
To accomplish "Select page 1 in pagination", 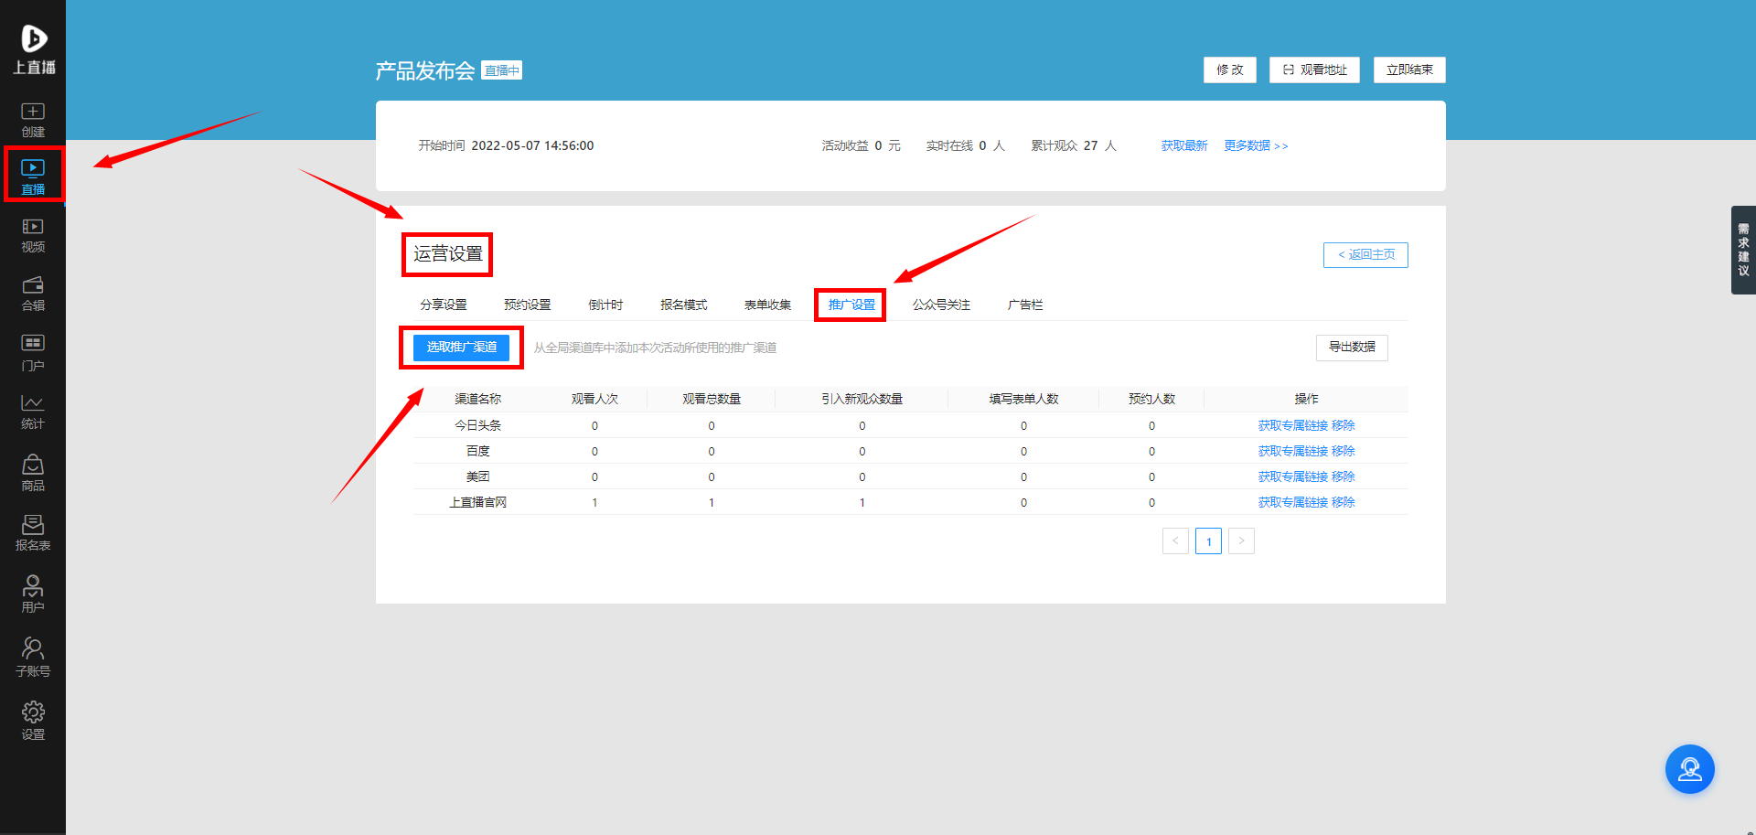I will 1208,541.
